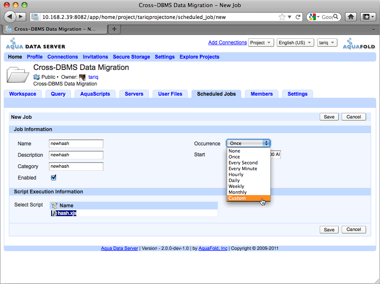Open browser home page icon

click(x=350, y=17)
